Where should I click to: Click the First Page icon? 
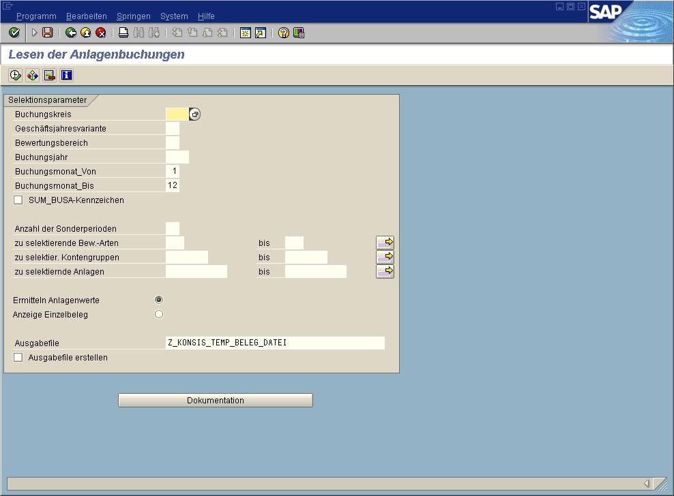coord(177,33)
